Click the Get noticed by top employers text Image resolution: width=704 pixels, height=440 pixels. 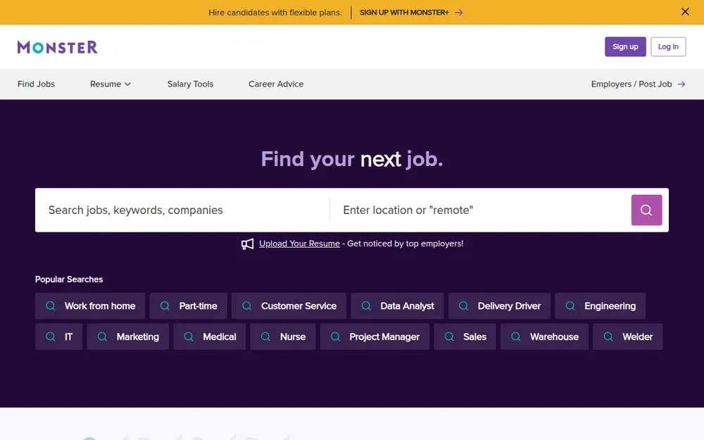tap(406, 244)
